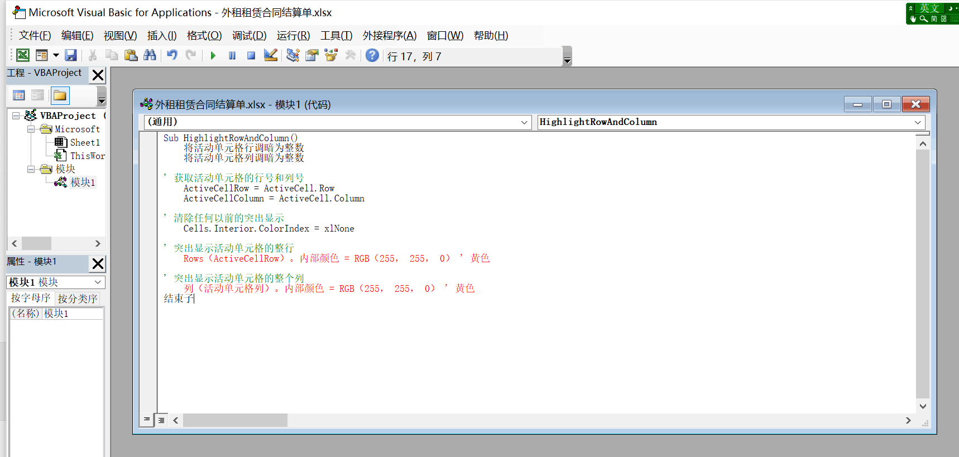Maximize the 模块1 code window
Image resolution: width=959 pixels, height=457 pixels.
pyautogui.click(x=886, y=104)
